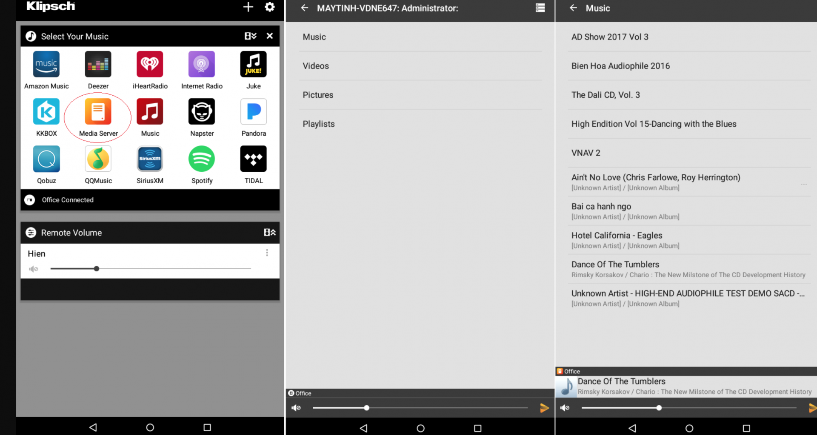The image size is (817, 435).
Task: Open Amazon Music service icon
Action: tap(46, 64)
